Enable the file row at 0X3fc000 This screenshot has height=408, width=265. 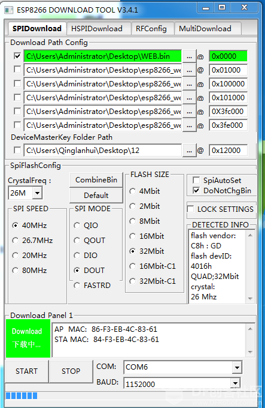coord(17,111)
